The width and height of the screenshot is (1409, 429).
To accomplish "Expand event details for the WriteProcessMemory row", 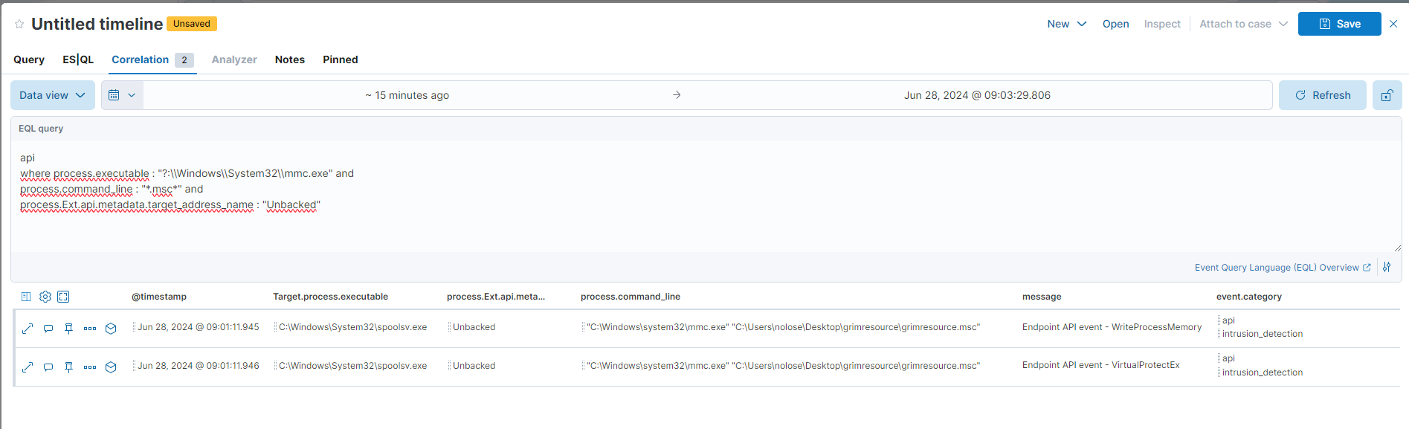I will pyautogui.click(x=28, y=329).
